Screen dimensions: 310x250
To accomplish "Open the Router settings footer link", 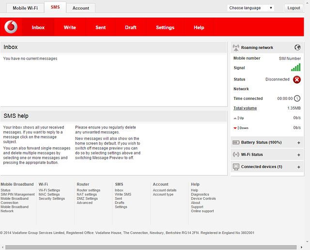I will [88, 190].
